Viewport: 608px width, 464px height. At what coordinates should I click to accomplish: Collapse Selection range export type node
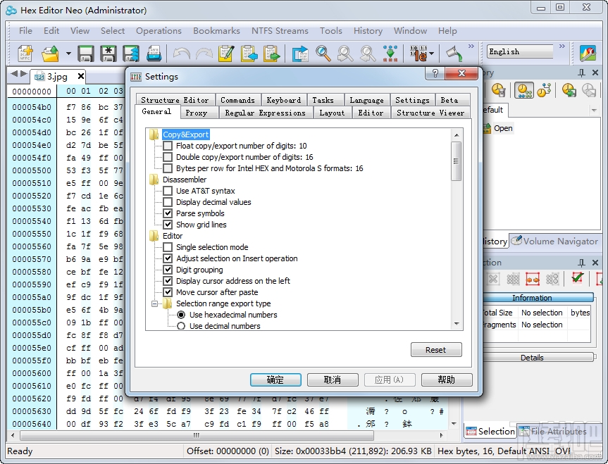154,303
